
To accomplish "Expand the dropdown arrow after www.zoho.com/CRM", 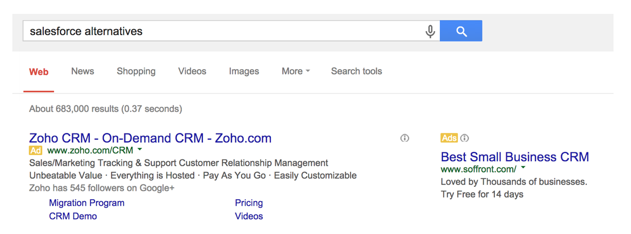I will point(140,150).
